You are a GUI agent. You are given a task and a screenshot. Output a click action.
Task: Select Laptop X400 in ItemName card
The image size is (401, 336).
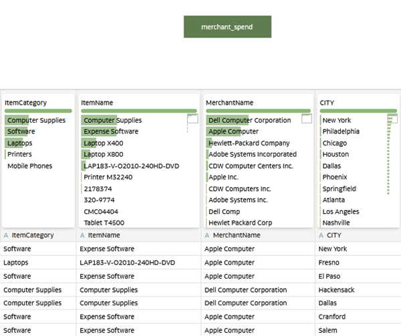tap(104, 143)
